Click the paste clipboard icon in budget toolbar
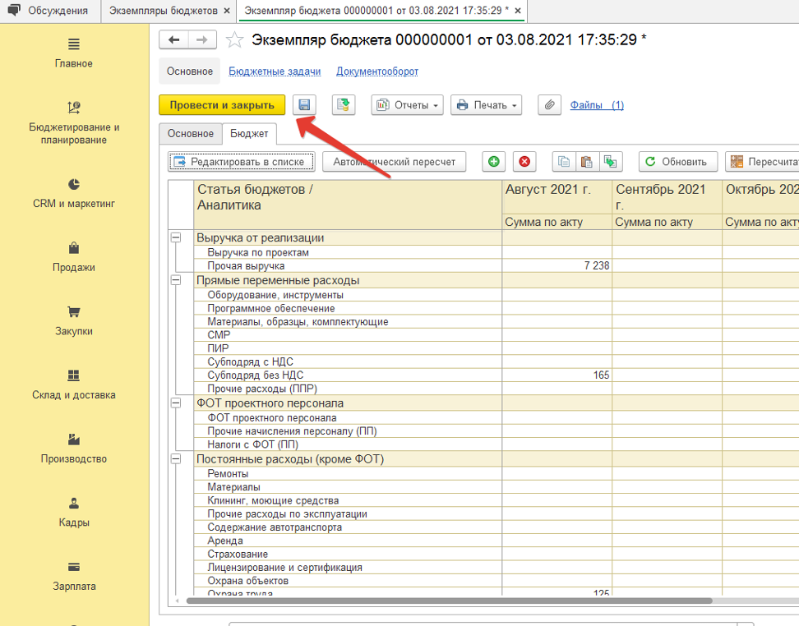The width and height of the screenshot is (799, 626). [x=587, y=162]
